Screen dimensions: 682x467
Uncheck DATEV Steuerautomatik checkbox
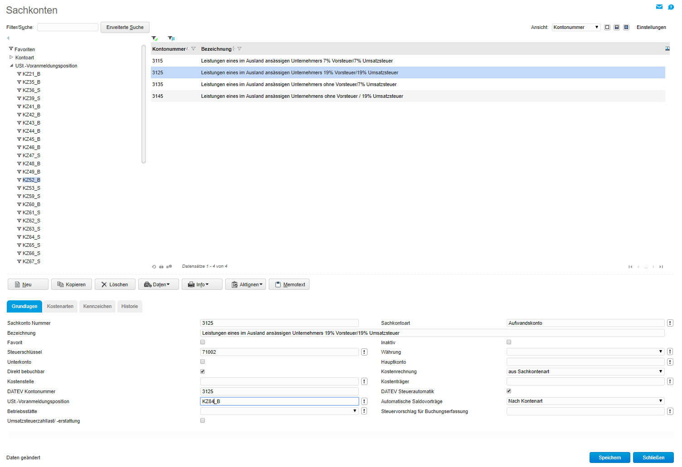(x=509, y=391)
